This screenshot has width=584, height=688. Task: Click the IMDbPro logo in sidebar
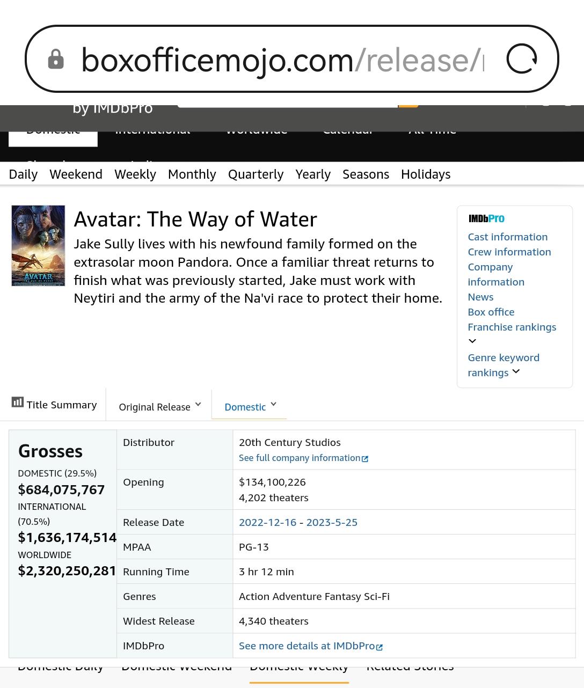coord(486,218)
